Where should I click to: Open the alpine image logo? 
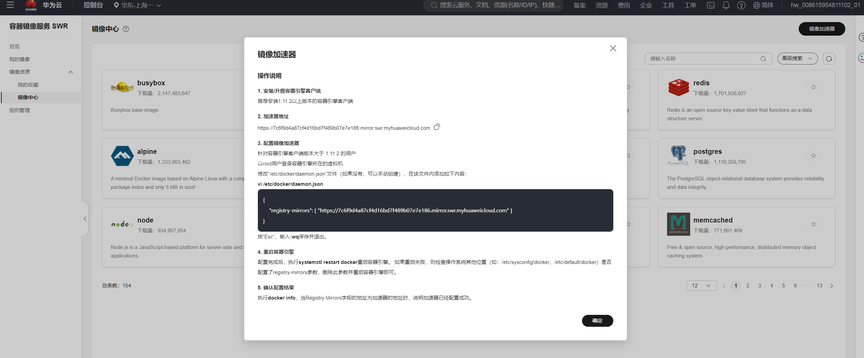[x=122, y=156]
